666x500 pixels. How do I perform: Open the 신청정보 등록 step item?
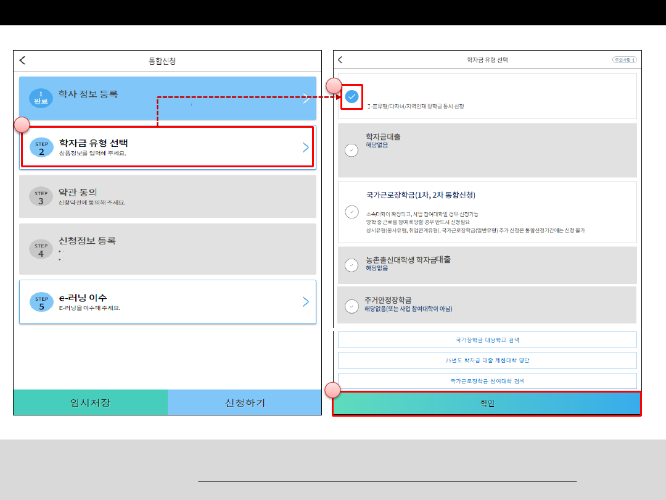[167, 249]
